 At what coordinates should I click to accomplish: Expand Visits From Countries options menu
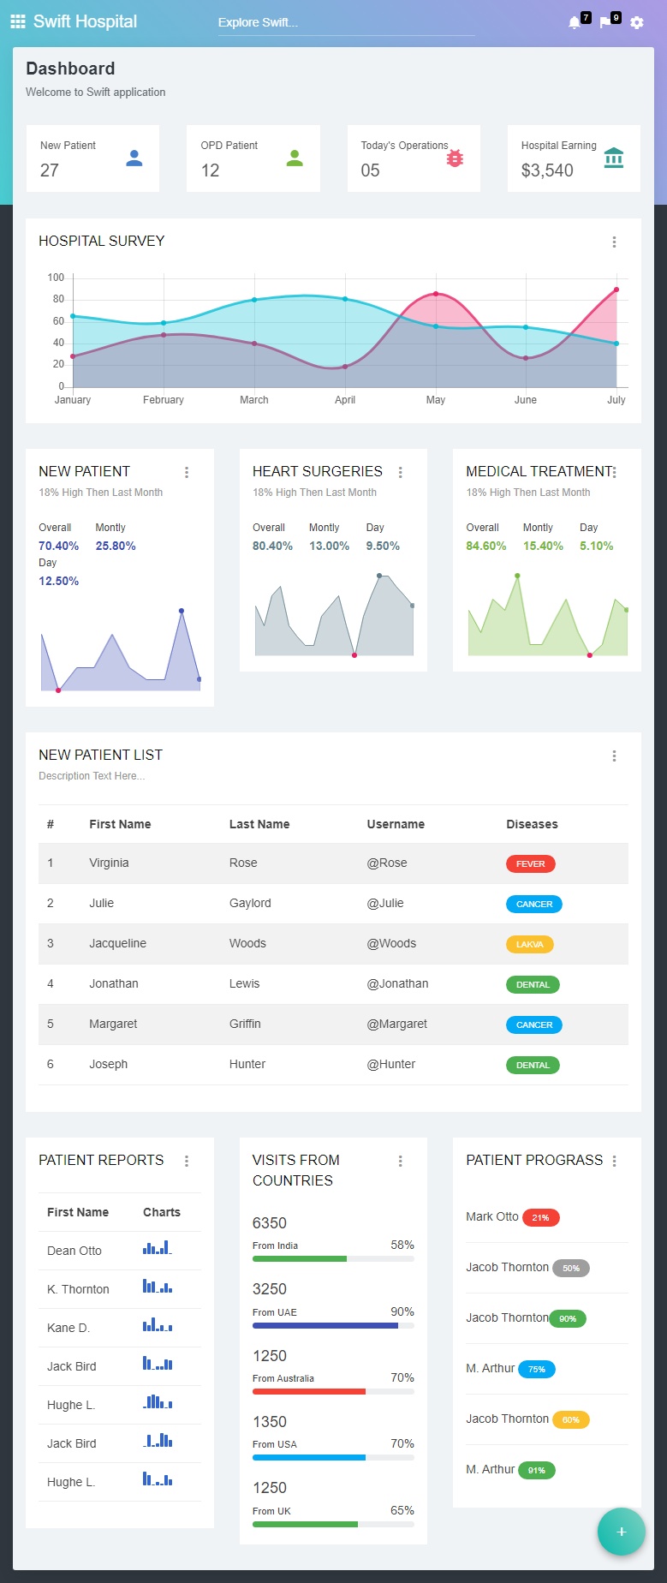400,1161
